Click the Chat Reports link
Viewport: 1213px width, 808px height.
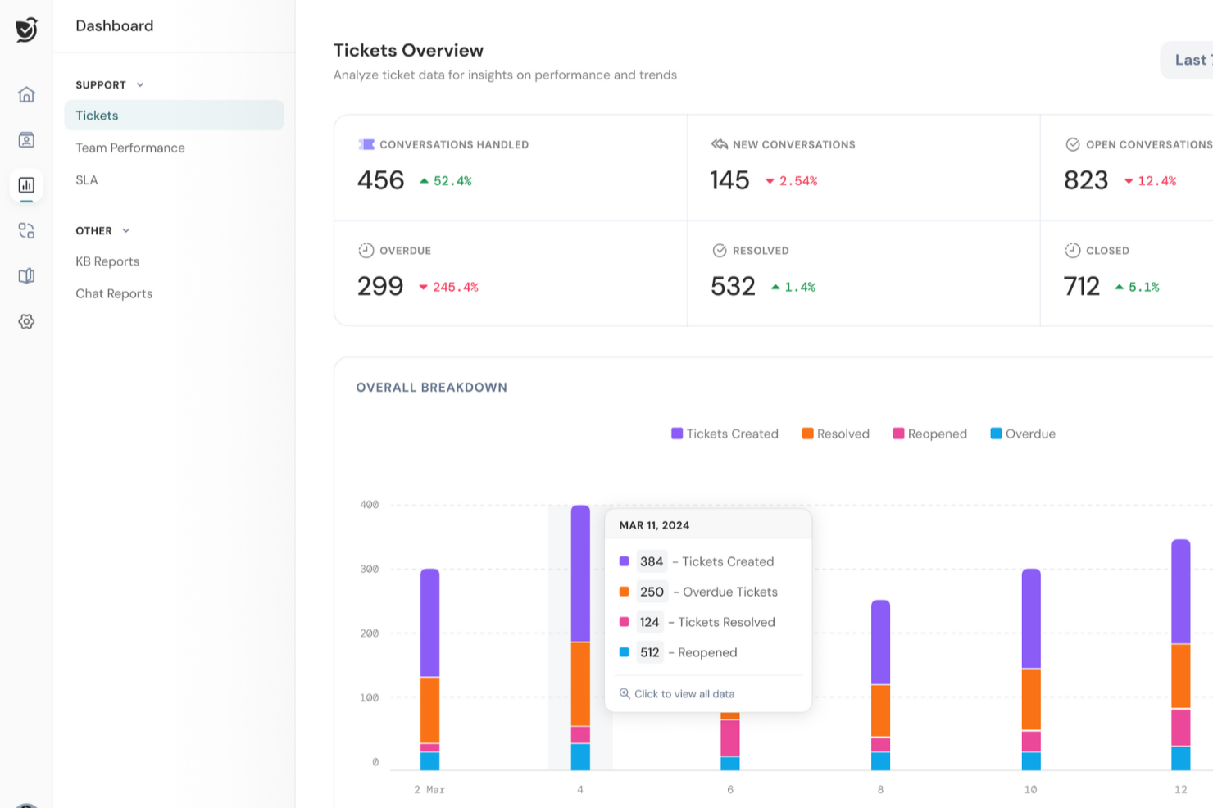click(x=114, y=293)
